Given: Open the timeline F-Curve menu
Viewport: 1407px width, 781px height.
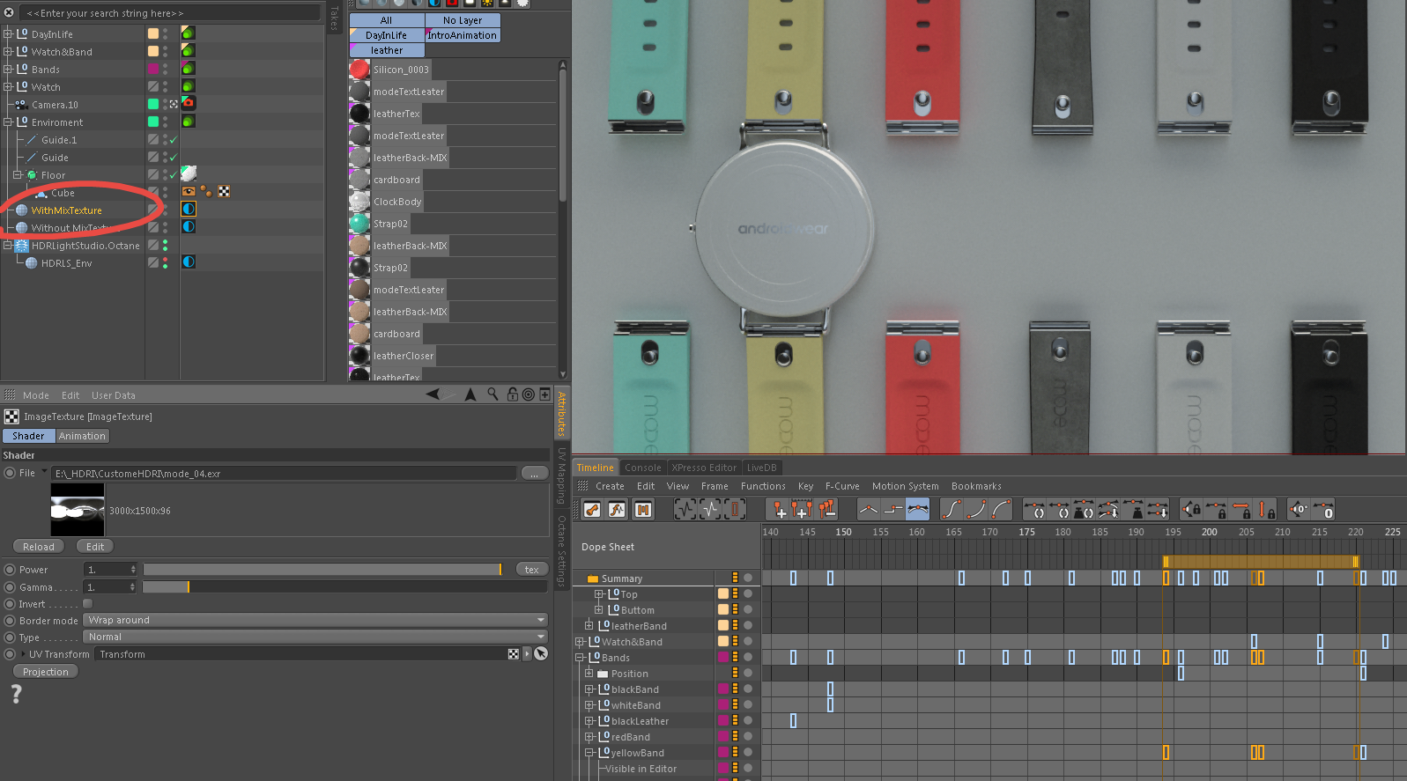Looking at the screenshot, I should click(842, 486).
